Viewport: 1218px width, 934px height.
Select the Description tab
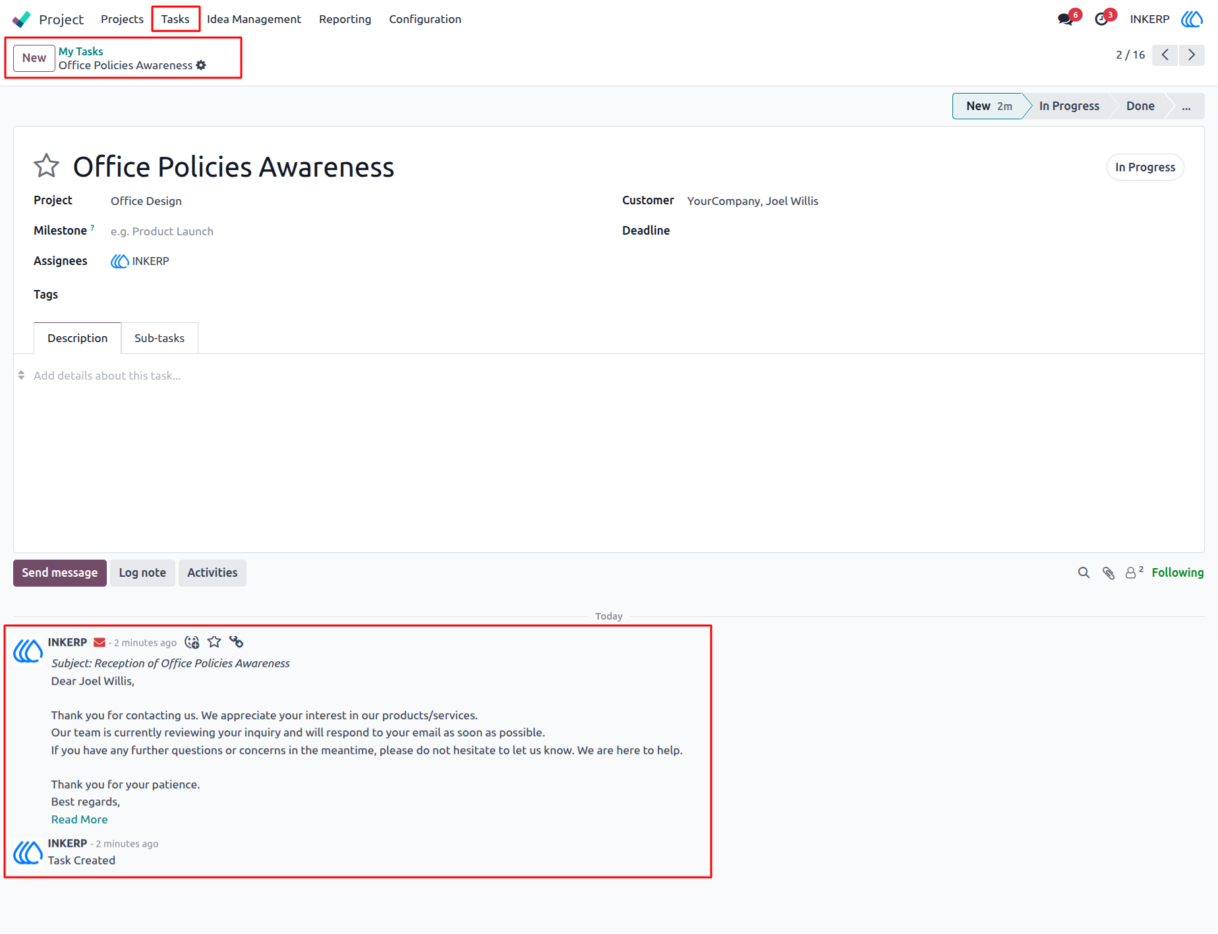(x=77, y=338)
